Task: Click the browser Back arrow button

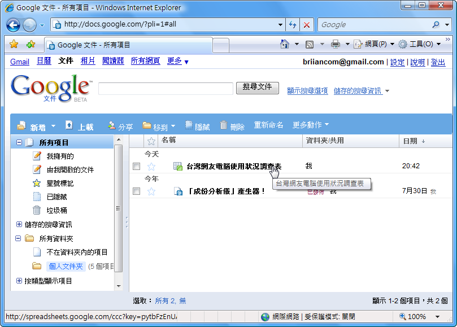Action: tap(14, 25)
